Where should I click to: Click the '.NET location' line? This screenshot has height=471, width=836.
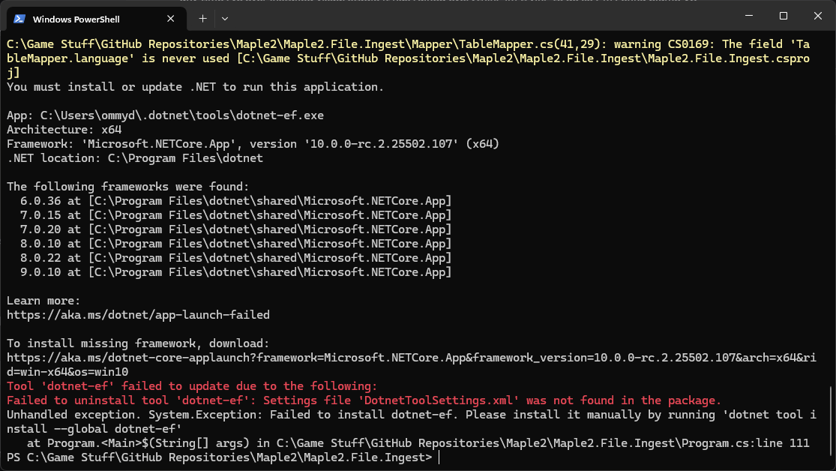(x=135, y=158)
